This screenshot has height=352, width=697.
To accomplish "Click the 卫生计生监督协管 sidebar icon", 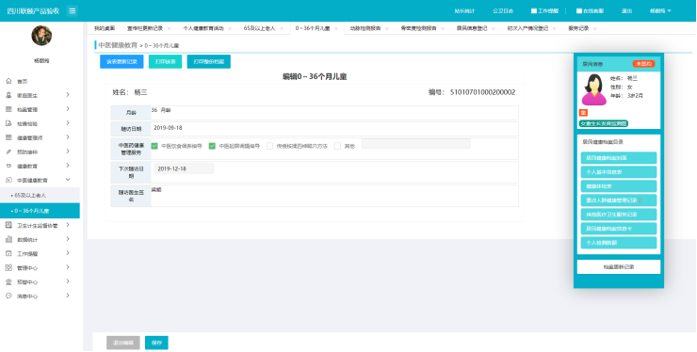I will tap(8, 225).
